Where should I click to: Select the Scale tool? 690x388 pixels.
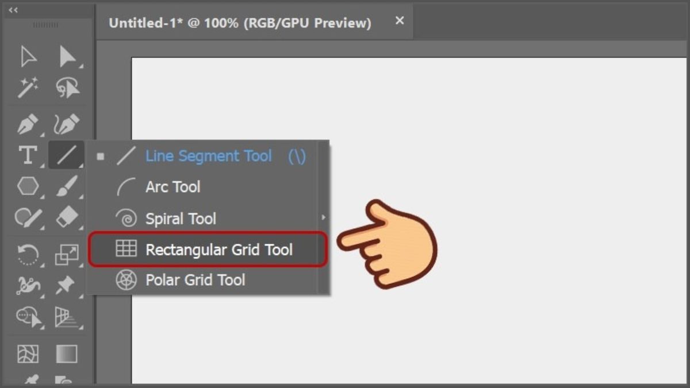tap(68, 255)
